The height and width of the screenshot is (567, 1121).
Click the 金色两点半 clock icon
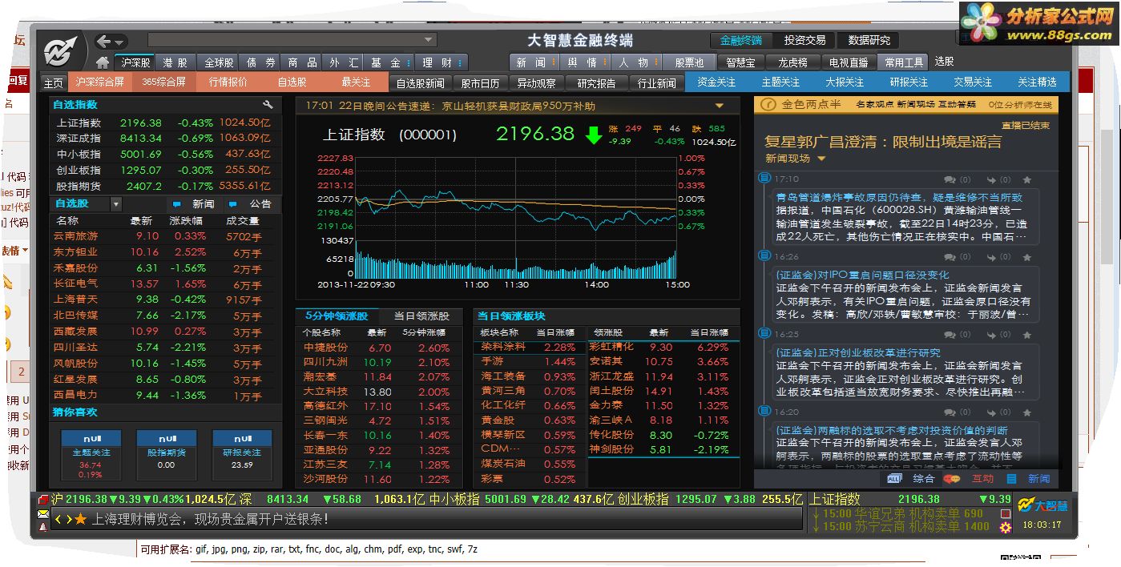click(x=767, y=104)
